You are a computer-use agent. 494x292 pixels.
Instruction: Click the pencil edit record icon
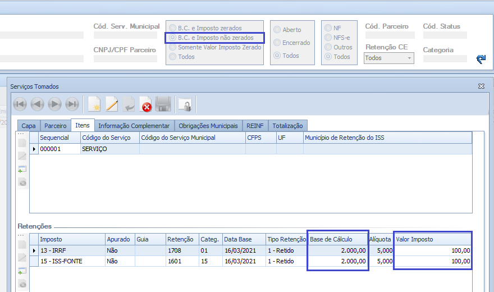point(112,104)
